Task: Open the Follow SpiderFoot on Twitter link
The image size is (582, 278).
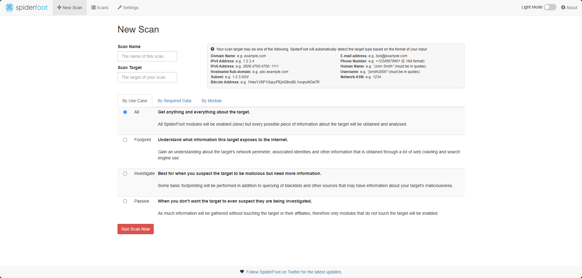Action: (294, 272)
